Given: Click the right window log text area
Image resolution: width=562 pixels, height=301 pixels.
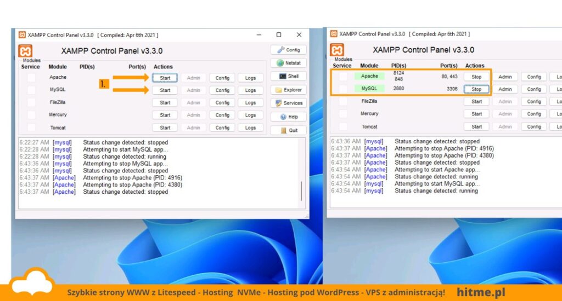Looking at the screenshot, I should coord(446,172).
